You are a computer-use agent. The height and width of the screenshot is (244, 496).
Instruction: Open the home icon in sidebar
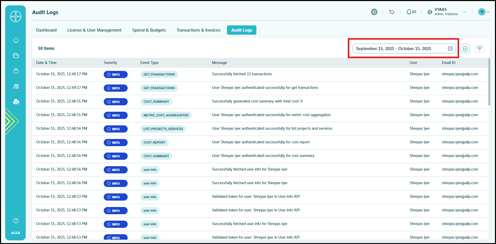[x=16, y=40]
